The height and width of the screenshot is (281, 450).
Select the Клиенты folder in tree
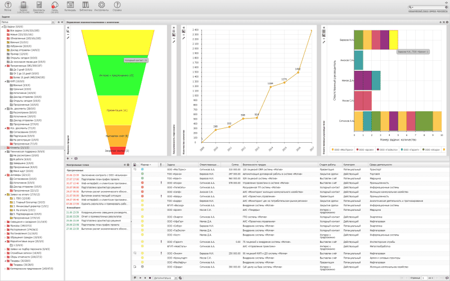point(13,148)
